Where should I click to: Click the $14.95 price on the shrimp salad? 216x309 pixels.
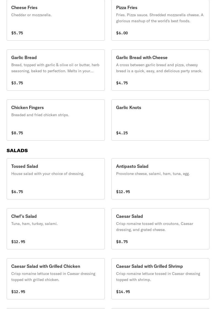coord(123,292)
